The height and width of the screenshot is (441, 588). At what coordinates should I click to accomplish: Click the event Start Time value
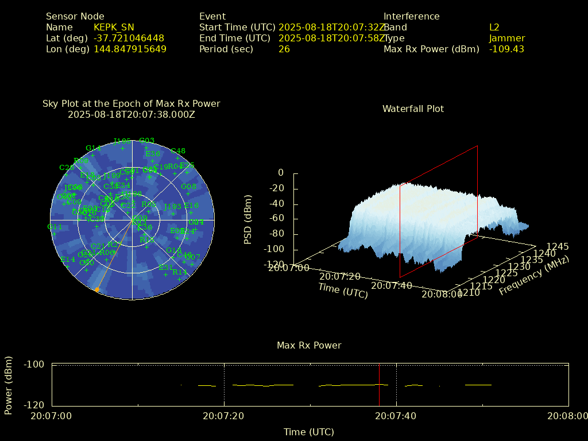(331, 27)
